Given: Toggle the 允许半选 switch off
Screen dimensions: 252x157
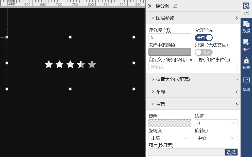Looking at the screenshot, I should [x=204, y=38].
